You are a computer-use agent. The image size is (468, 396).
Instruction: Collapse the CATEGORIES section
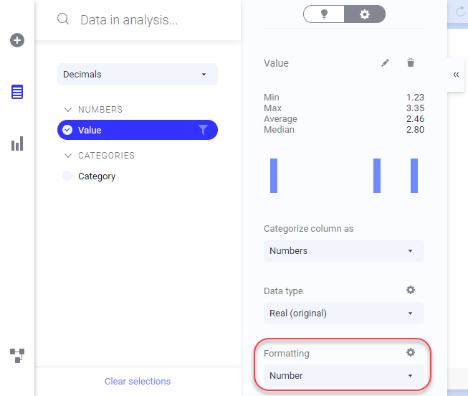click(x=68, y=156)
